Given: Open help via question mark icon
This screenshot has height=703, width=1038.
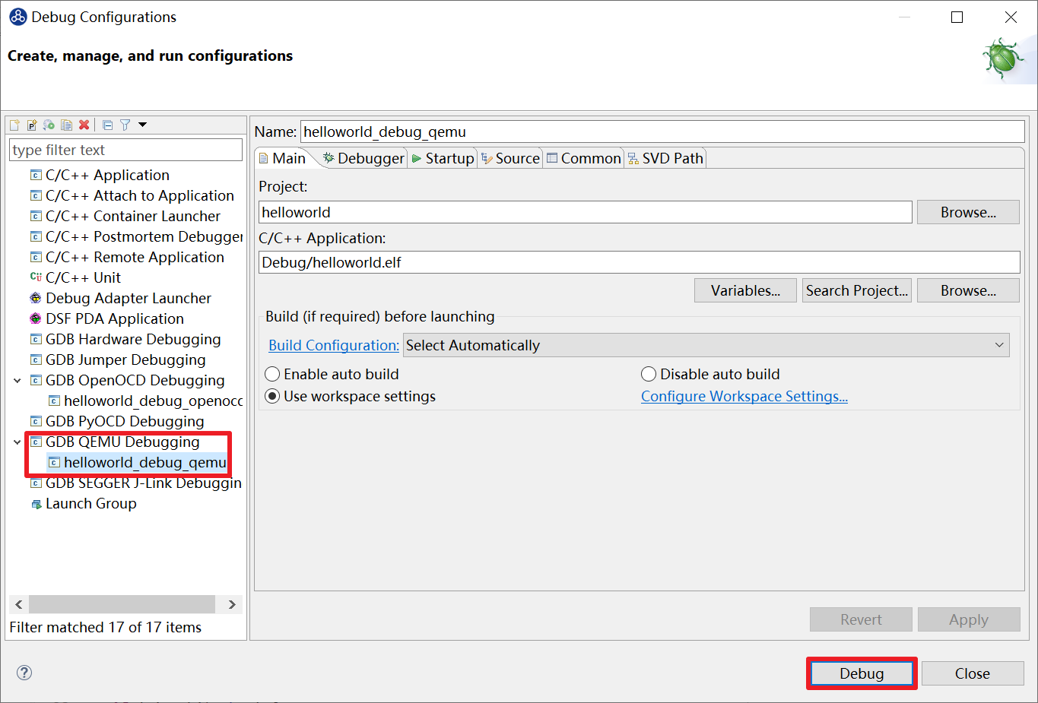Looking at the screenshot, I should point(24,673).
